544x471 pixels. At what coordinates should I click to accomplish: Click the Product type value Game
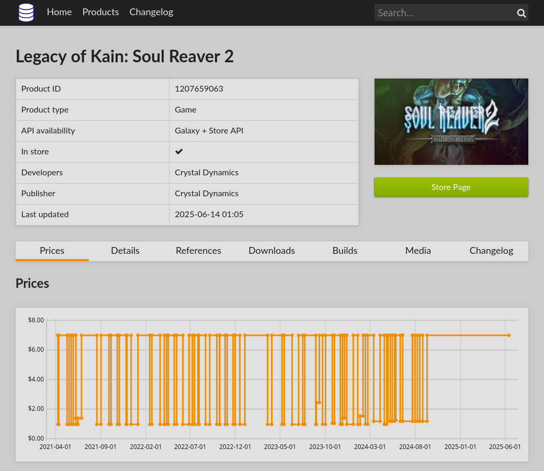(186, 110)
